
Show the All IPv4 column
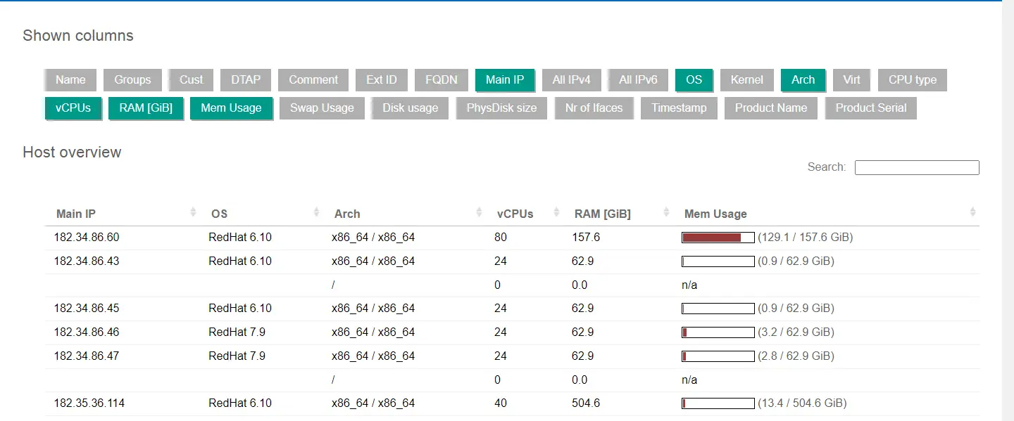(x=572, y=80)
